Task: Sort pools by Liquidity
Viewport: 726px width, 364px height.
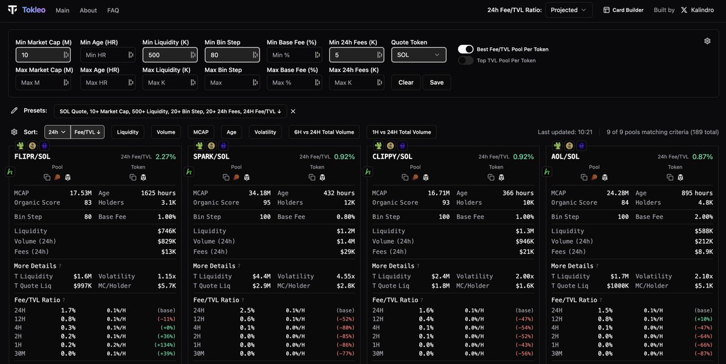Action: (x=128, y=132)
